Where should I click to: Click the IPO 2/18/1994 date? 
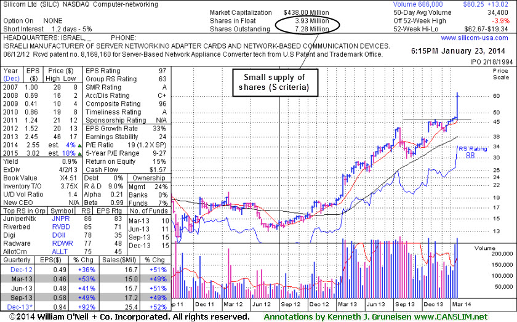492,62
